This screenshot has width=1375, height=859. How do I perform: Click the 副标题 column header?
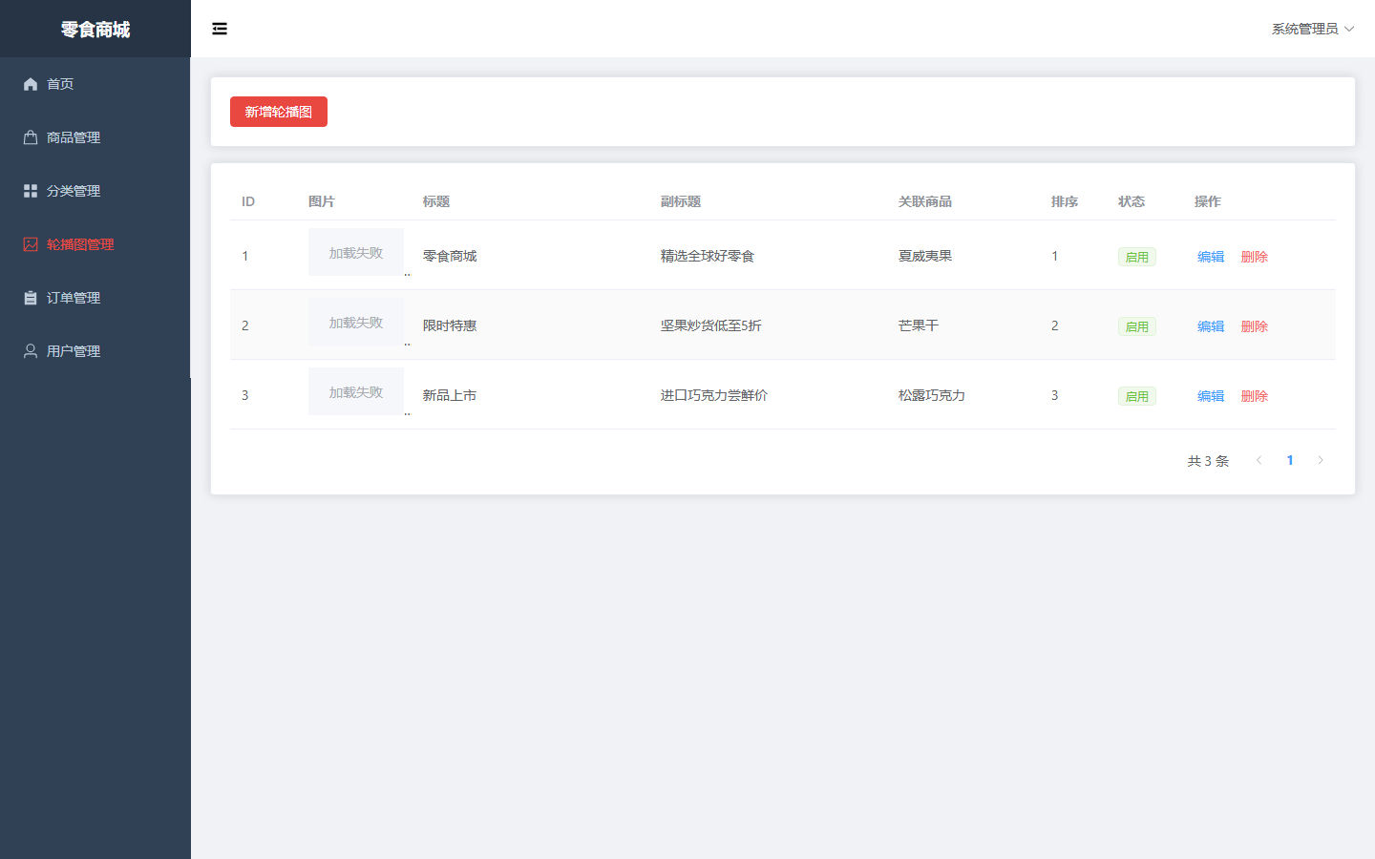(681, 201)
